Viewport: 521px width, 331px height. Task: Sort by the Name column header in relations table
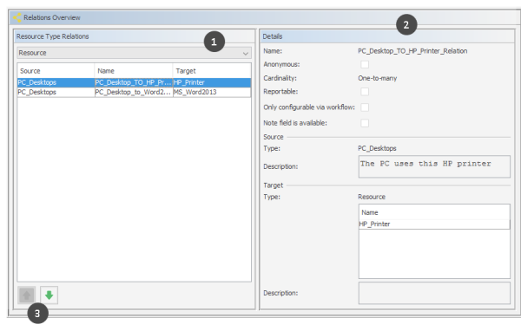tap(134, 71)
